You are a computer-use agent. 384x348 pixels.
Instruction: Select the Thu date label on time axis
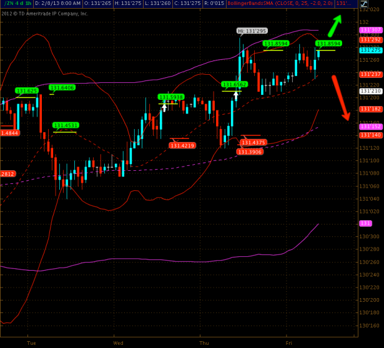click(204, 343)
